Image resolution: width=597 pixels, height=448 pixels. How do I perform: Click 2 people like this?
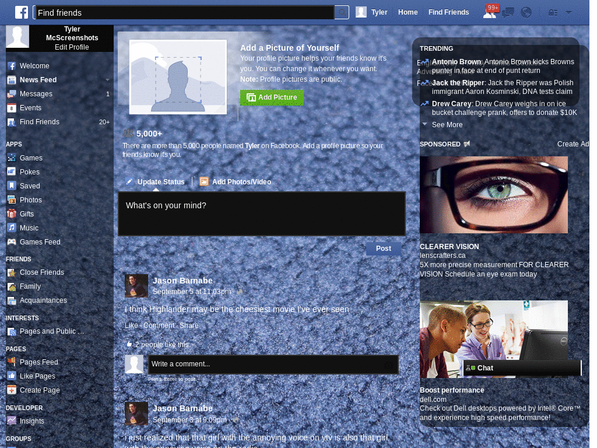click(x=162, y=344)
